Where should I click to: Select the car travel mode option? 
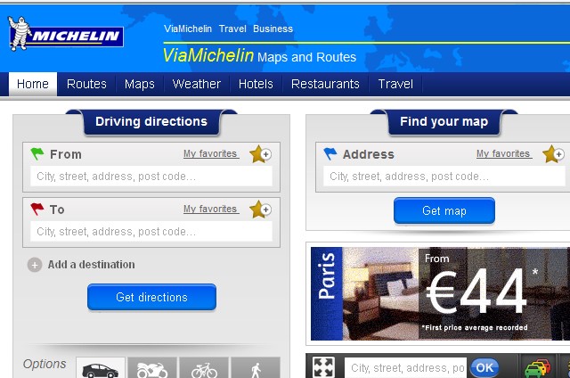[x=101, y=368]
